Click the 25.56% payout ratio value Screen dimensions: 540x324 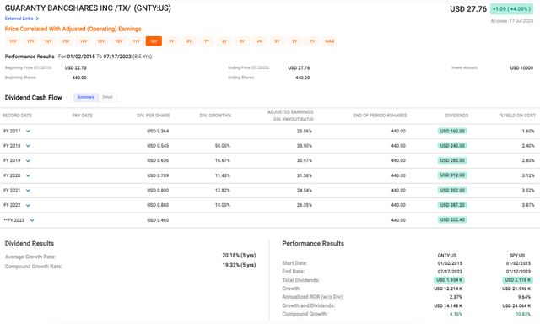[305, 131]
